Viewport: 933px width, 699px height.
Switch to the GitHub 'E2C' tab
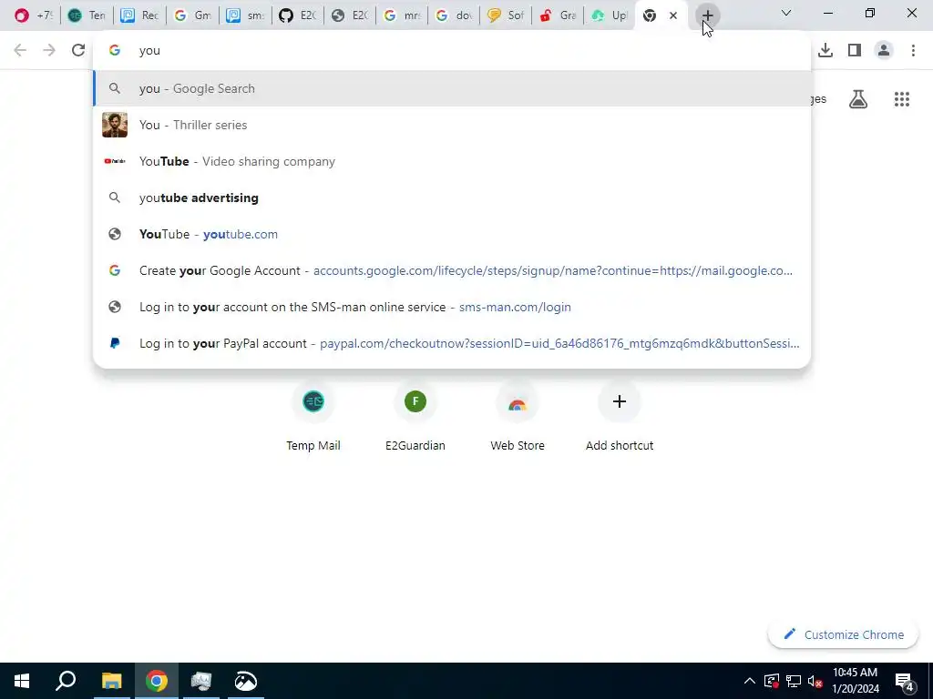pyautogui.click(x=298, y=15)
